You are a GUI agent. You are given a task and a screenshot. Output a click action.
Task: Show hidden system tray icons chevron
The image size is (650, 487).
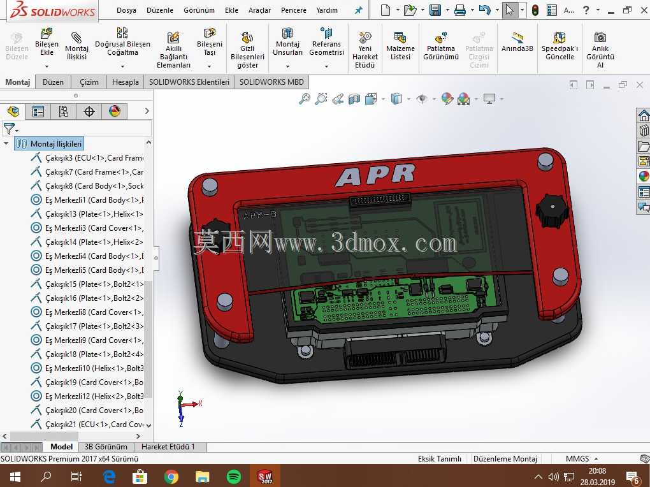pyautogui.click(x=538, y=477)
